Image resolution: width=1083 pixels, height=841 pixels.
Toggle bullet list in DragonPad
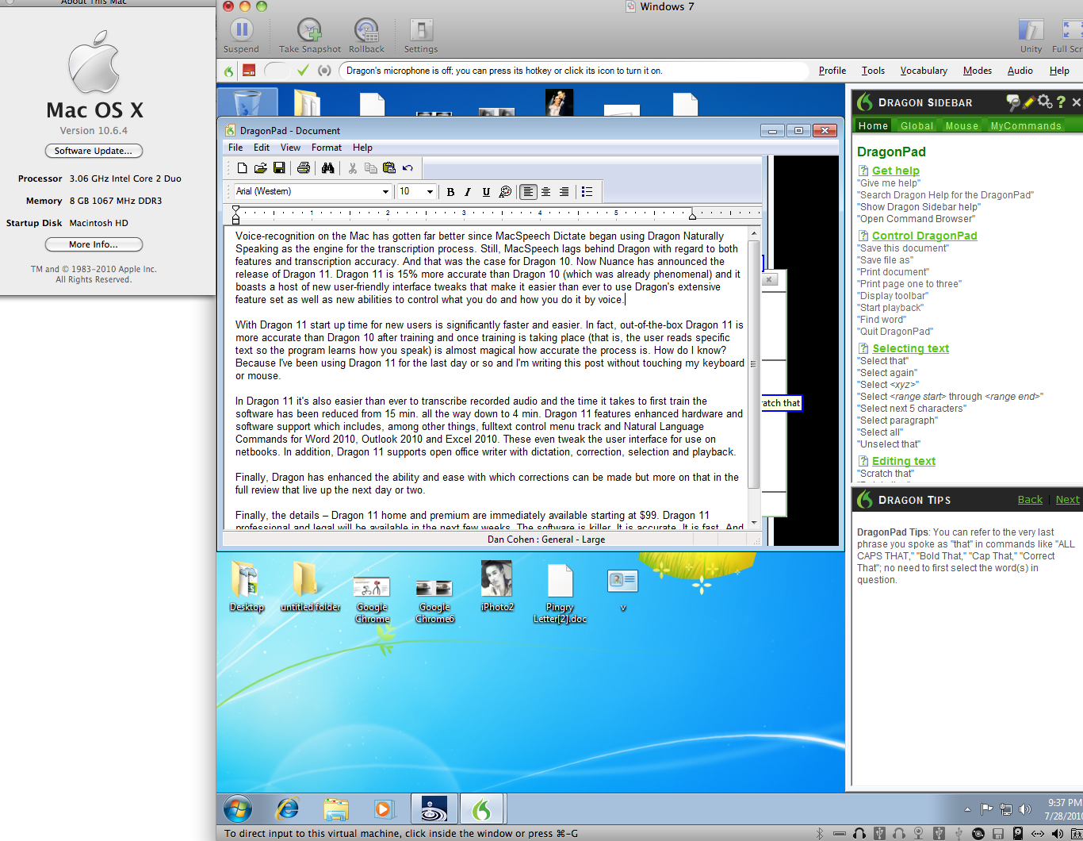click(587, 191)
